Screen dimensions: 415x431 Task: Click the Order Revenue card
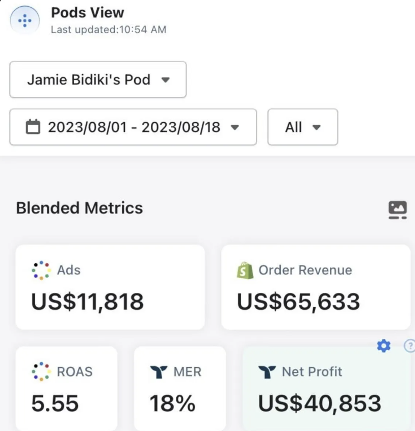tap(315, 287)
